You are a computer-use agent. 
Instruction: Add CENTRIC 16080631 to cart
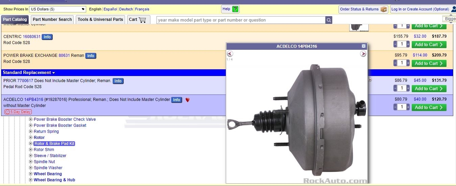point(429,44)
